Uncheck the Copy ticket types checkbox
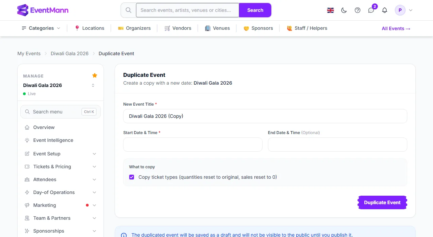This screenshot has width=433, height=237. coord(132,177)
